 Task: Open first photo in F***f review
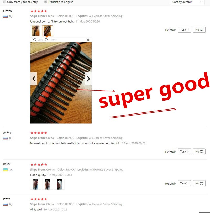[x=35, y=184]
